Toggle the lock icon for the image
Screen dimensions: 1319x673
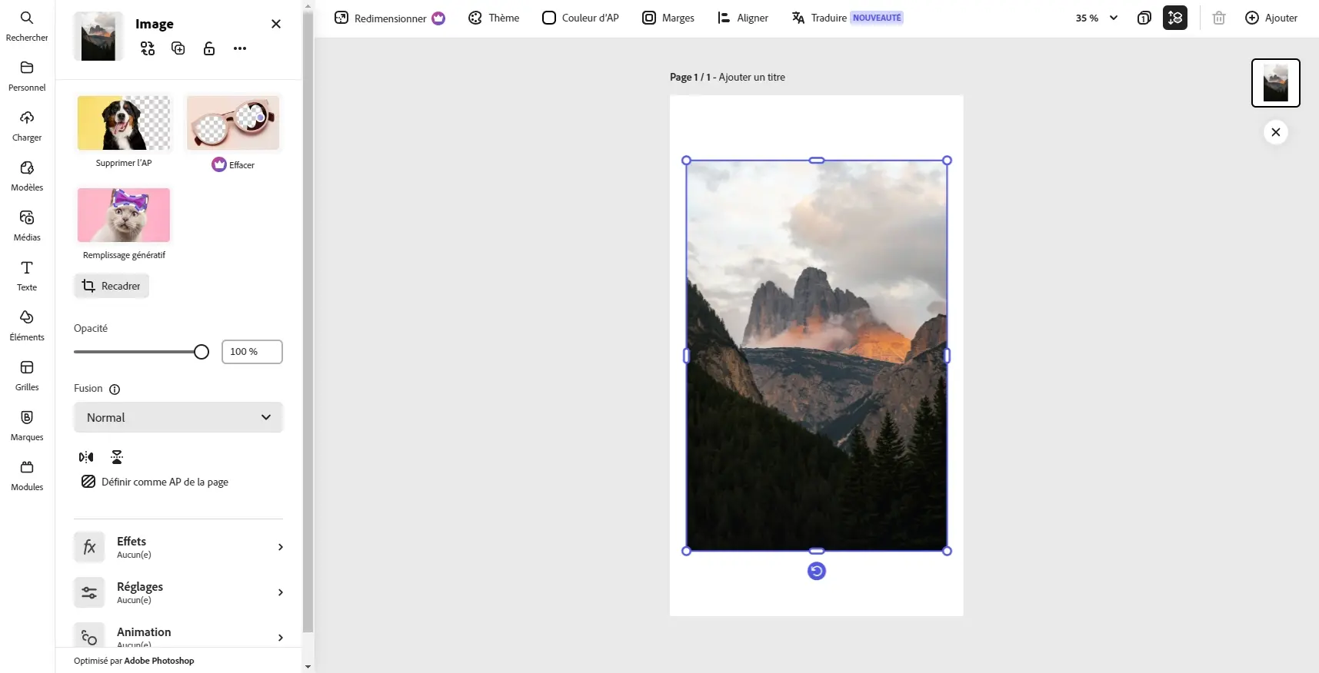(x=209, y=48)
